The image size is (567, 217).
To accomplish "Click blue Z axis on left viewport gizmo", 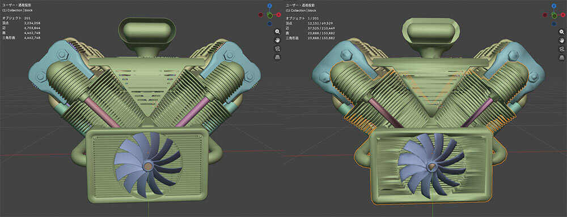I will point(270,6).
